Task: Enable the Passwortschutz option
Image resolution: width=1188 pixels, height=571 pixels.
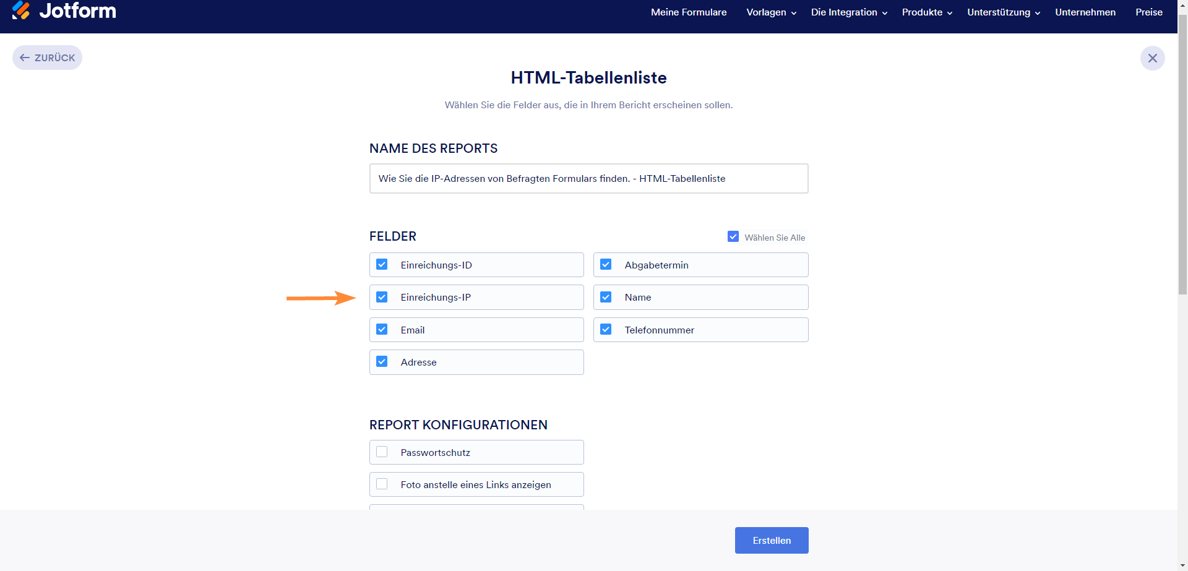Action: (x=382, y=452)
